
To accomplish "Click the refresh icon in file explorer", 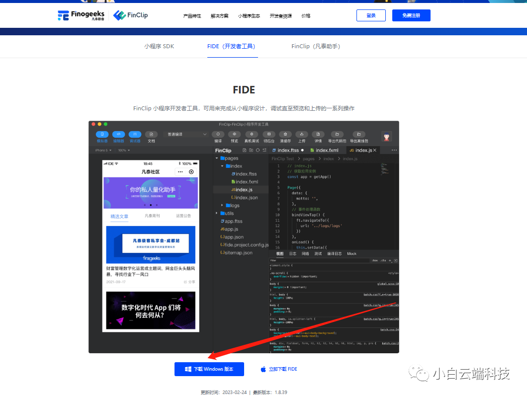I will click(258, 150).
